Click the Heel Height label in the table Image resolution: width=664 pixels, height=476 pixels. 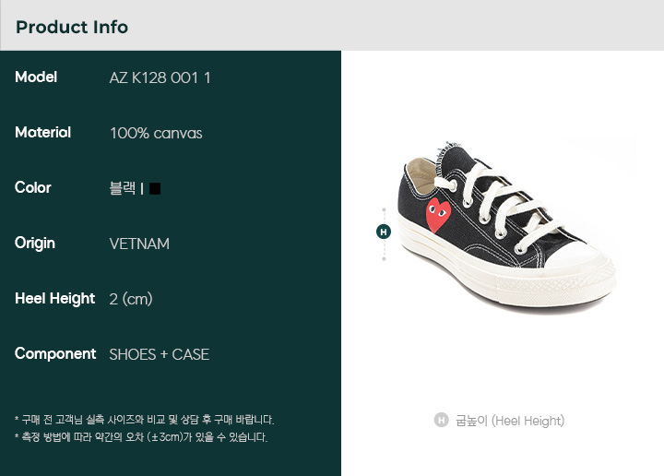click(54, 299)
